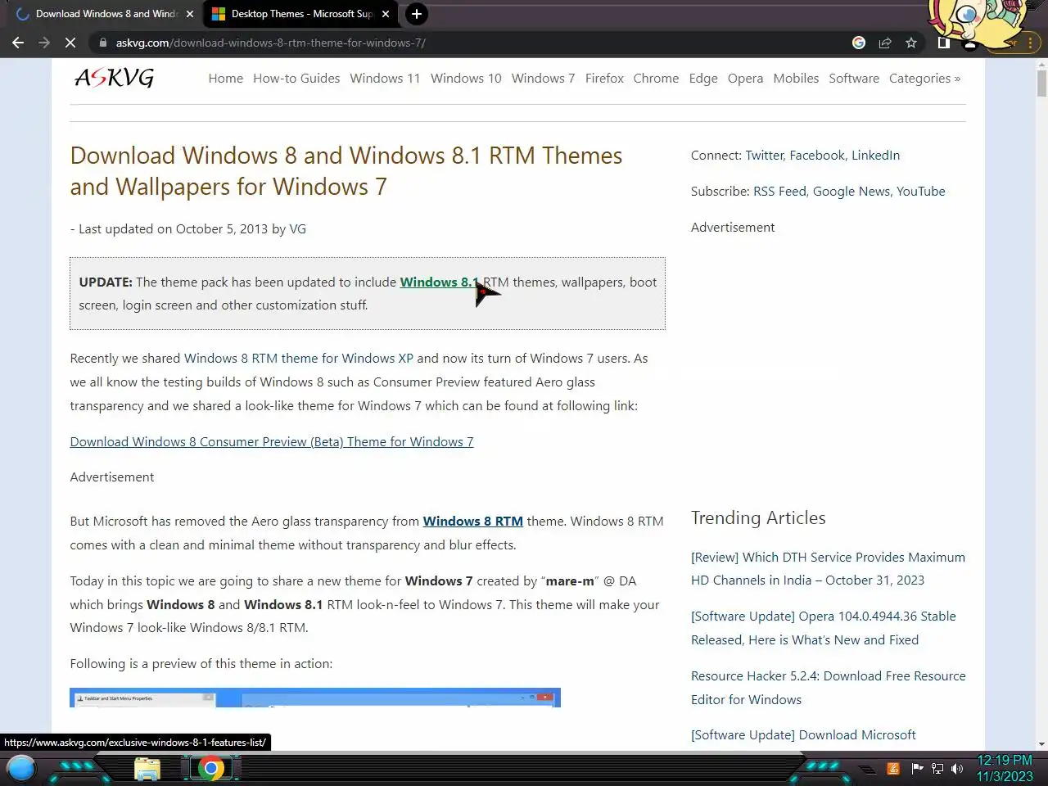Open the Mobiles category
The height and width of the screenshot is (786, 1048).
[796, 79]
